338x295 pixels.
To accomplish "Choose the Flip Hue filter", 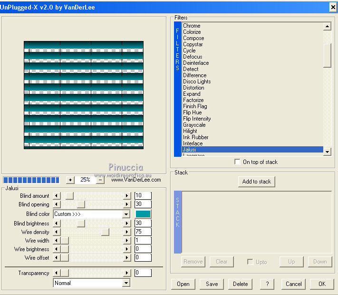I will pyautogui.click(x=192, y=112).
